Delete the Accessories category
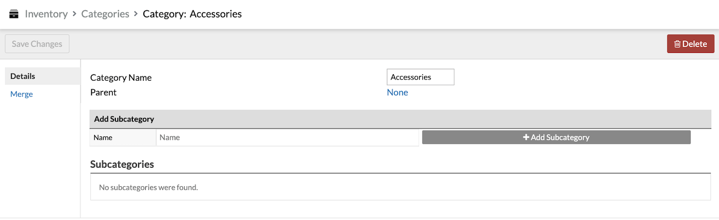This screenshot has width=719, height=220. 691,44
